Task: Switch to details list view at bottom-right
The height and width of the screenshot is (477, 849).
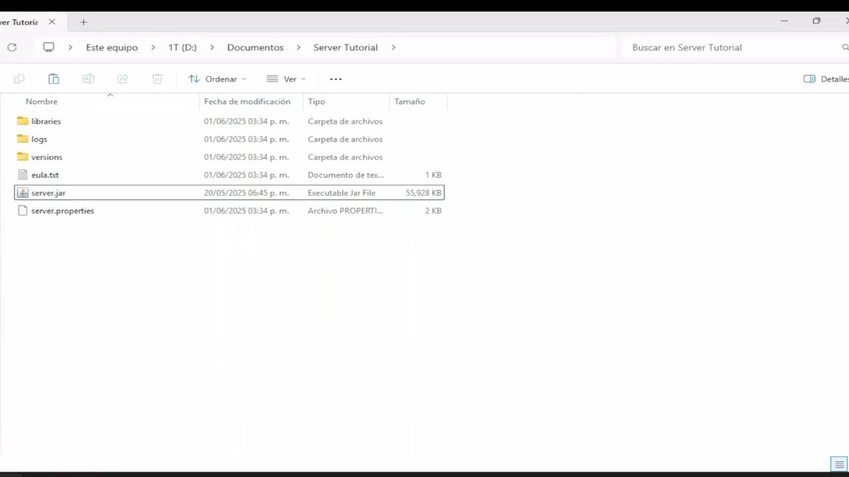Action: tap(839, 464)
